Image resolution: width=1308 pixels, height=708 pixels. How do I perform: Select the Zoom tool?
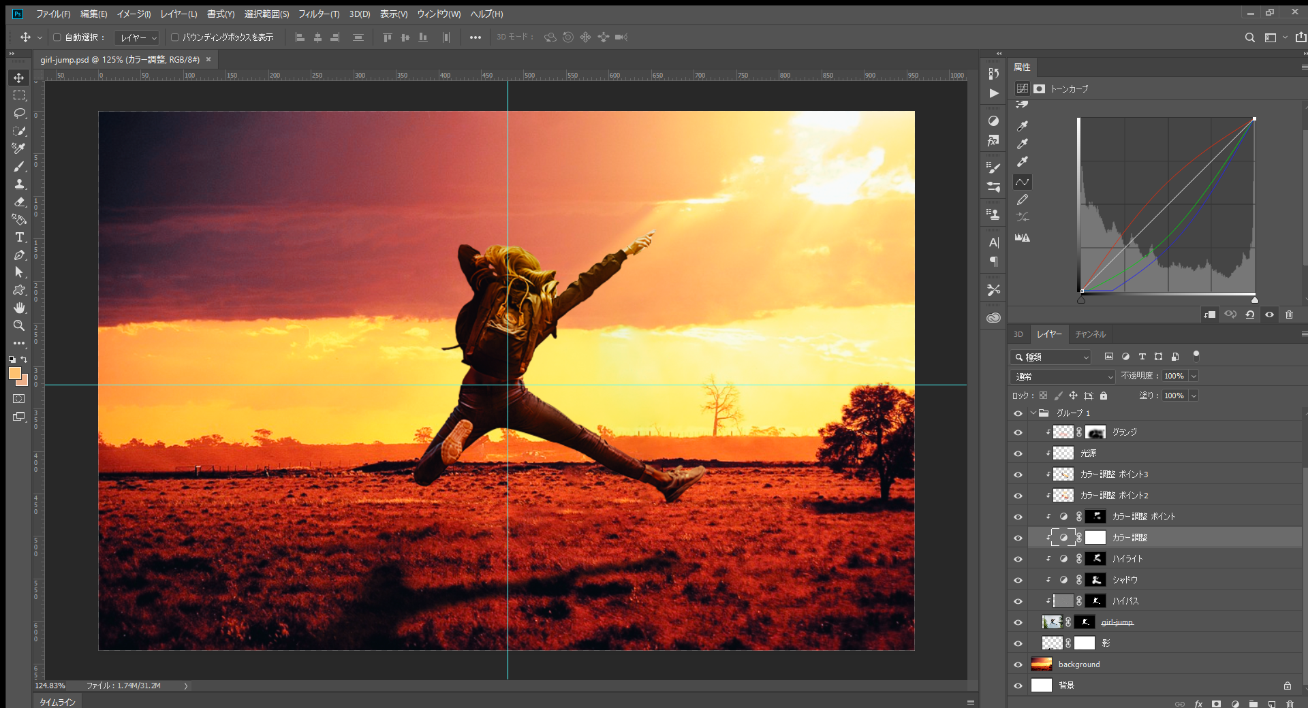point(19,325)
